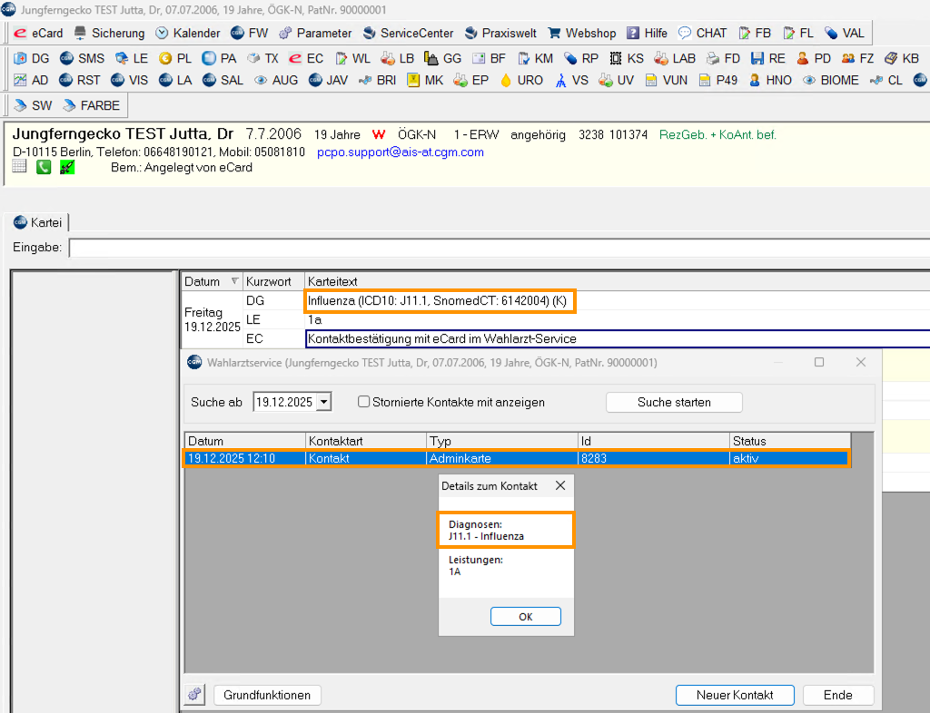Expand the Suche ab date dropdown
930x713 pixels.
324,402
